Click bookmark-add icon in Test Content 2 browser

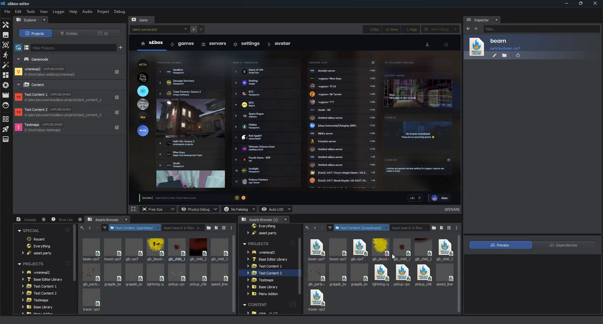coord(442,228)
